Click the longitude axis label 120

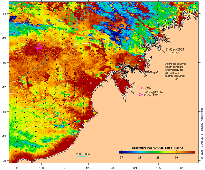click(x=41, y=168)
